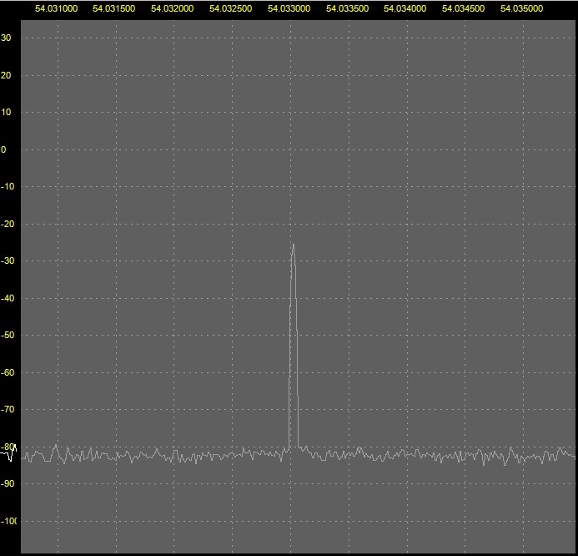
Task: Click the 54.032000 frequency scale label
Action: click(x=172, y=8)
